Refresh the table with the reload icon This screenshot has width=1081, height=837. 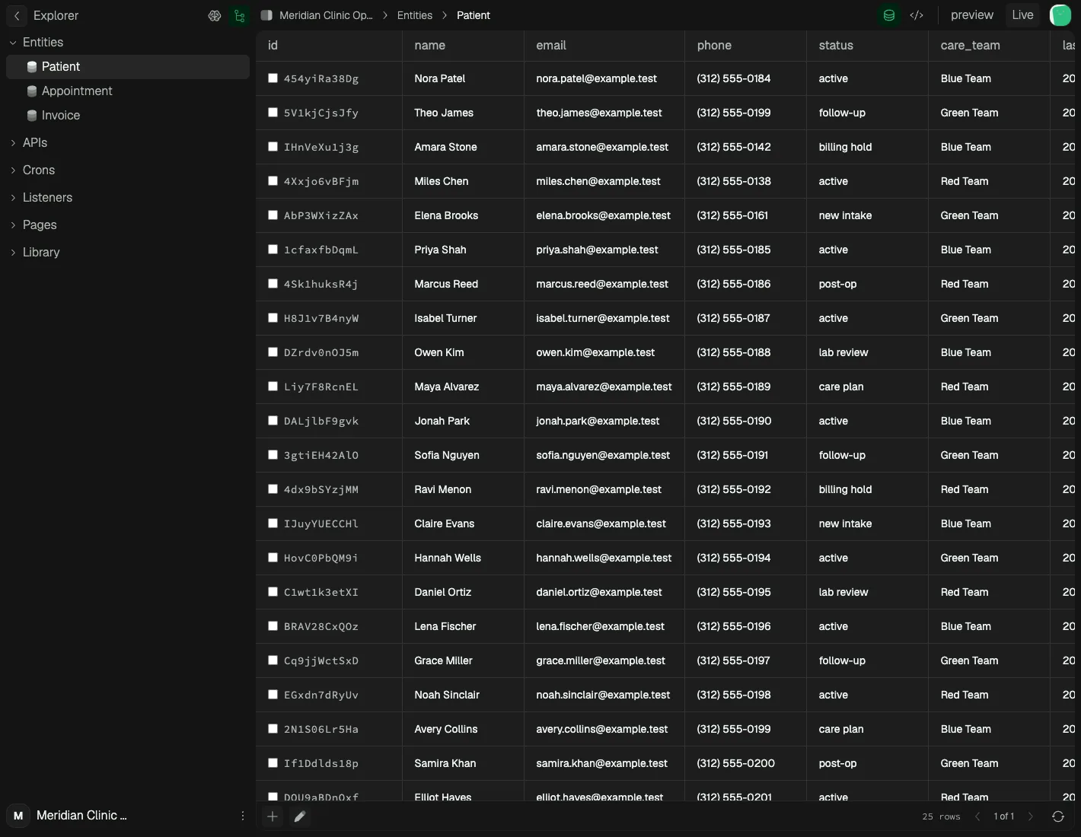click(x=1058, y=816)
